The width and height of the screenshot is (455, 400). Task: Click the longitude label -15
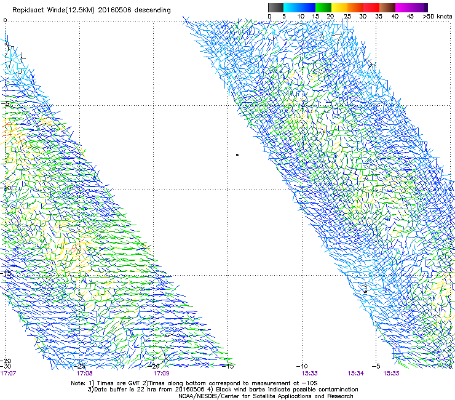click(228, 366)
